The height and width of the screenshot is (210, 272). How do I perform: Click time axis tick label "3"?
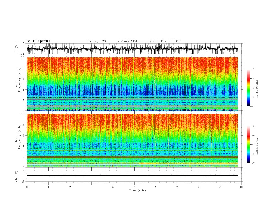91,187
